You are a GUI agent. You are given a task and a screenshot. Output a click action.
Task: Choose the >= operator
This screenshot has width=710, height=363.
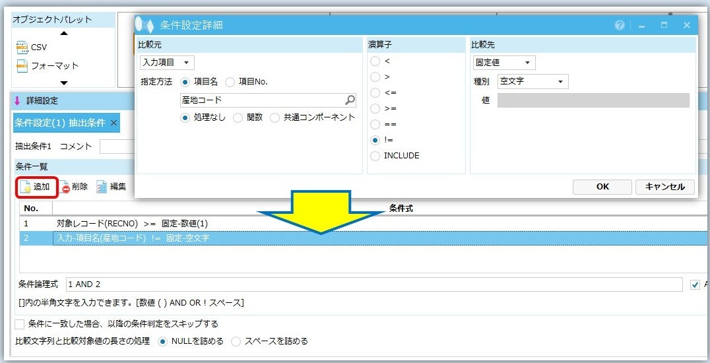[x=375, y=109]
